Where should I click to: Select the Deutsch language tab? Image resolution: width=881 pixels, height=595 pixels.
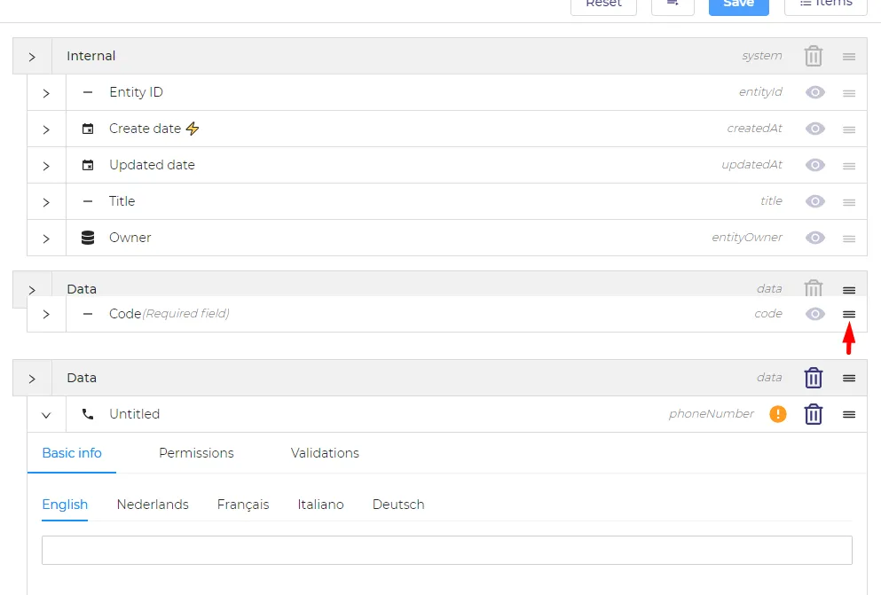[397, 504]
